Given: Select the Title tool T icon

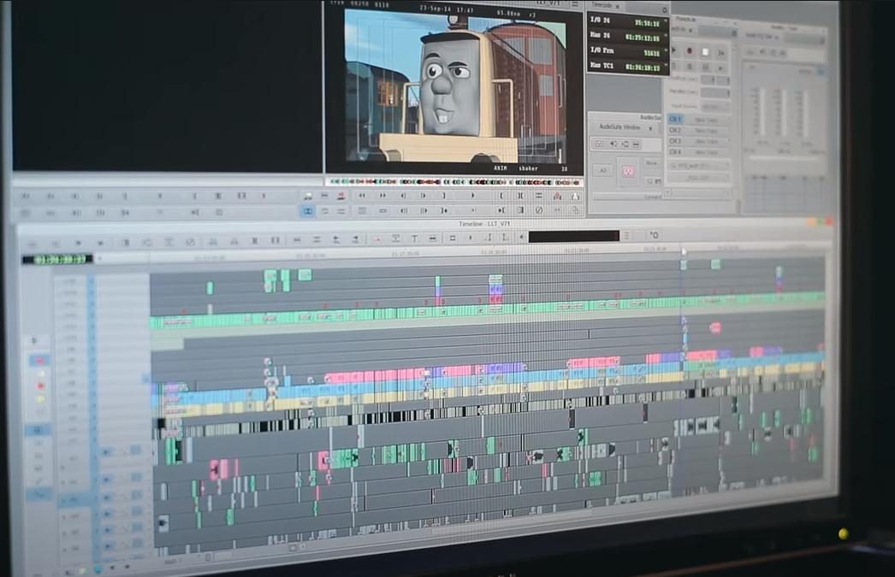Looking at the screenshot, I should (415, 238).
